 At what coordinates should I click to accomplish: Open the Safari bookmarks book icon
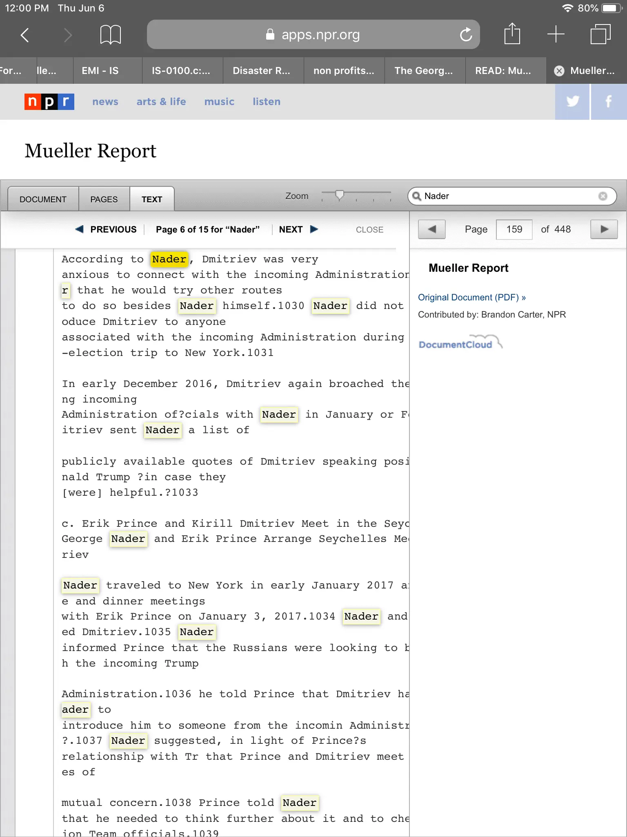(x=110, y=35)
